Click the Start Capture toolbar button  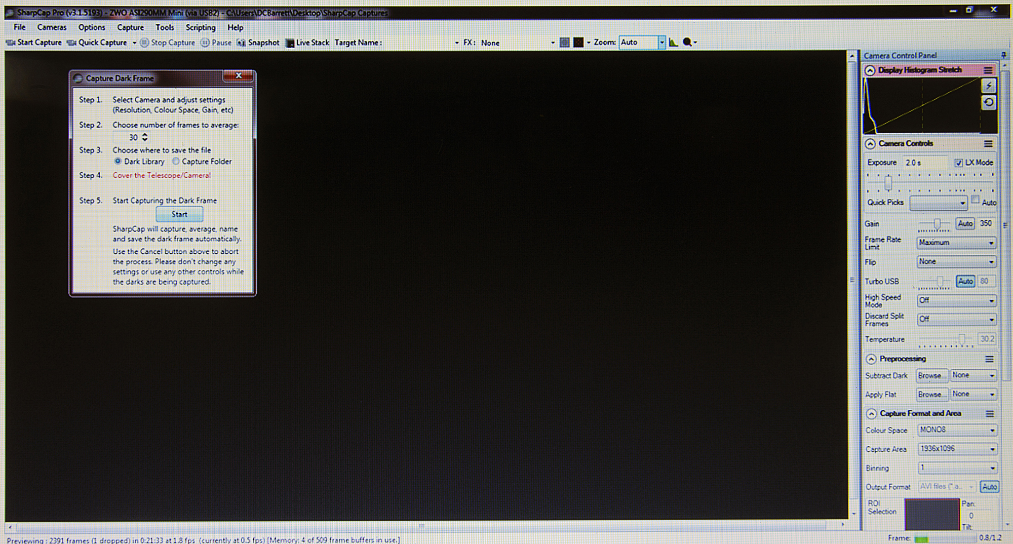pos(33,43)
